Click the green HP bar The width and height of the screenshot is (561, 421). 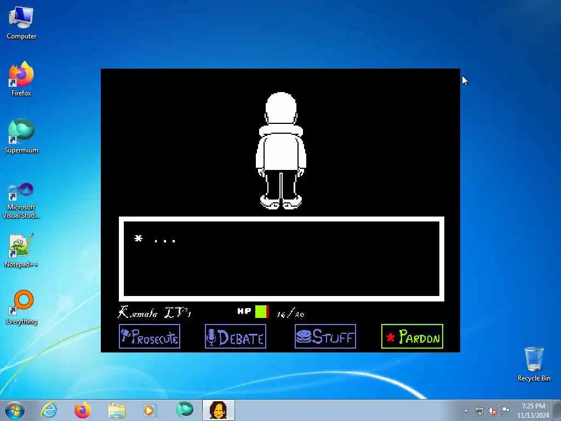[262, 311]
